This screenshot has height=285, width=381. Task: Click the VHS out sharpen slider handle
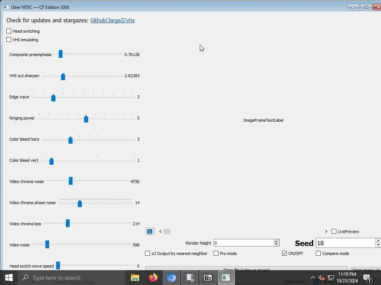click(63, 76)
